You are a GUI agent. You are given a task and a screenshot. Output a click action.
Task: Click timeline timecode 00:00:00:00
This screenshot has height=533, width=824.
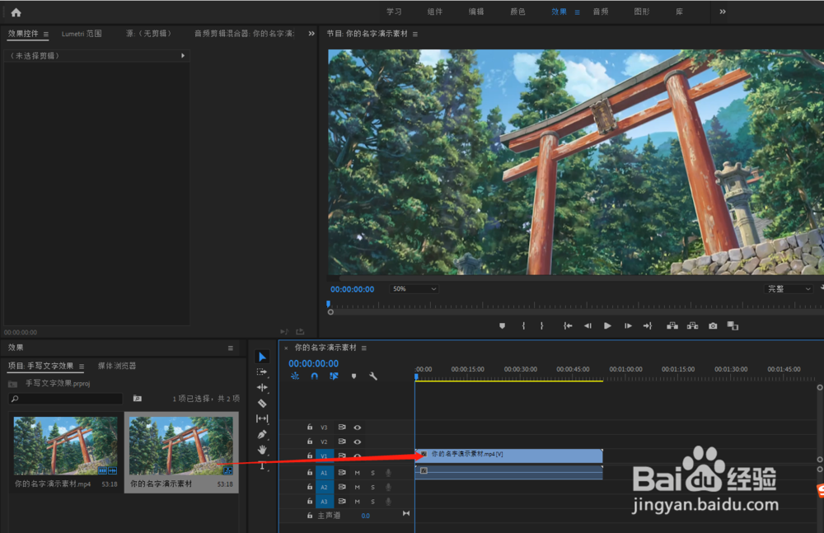(x=313, y=363)
